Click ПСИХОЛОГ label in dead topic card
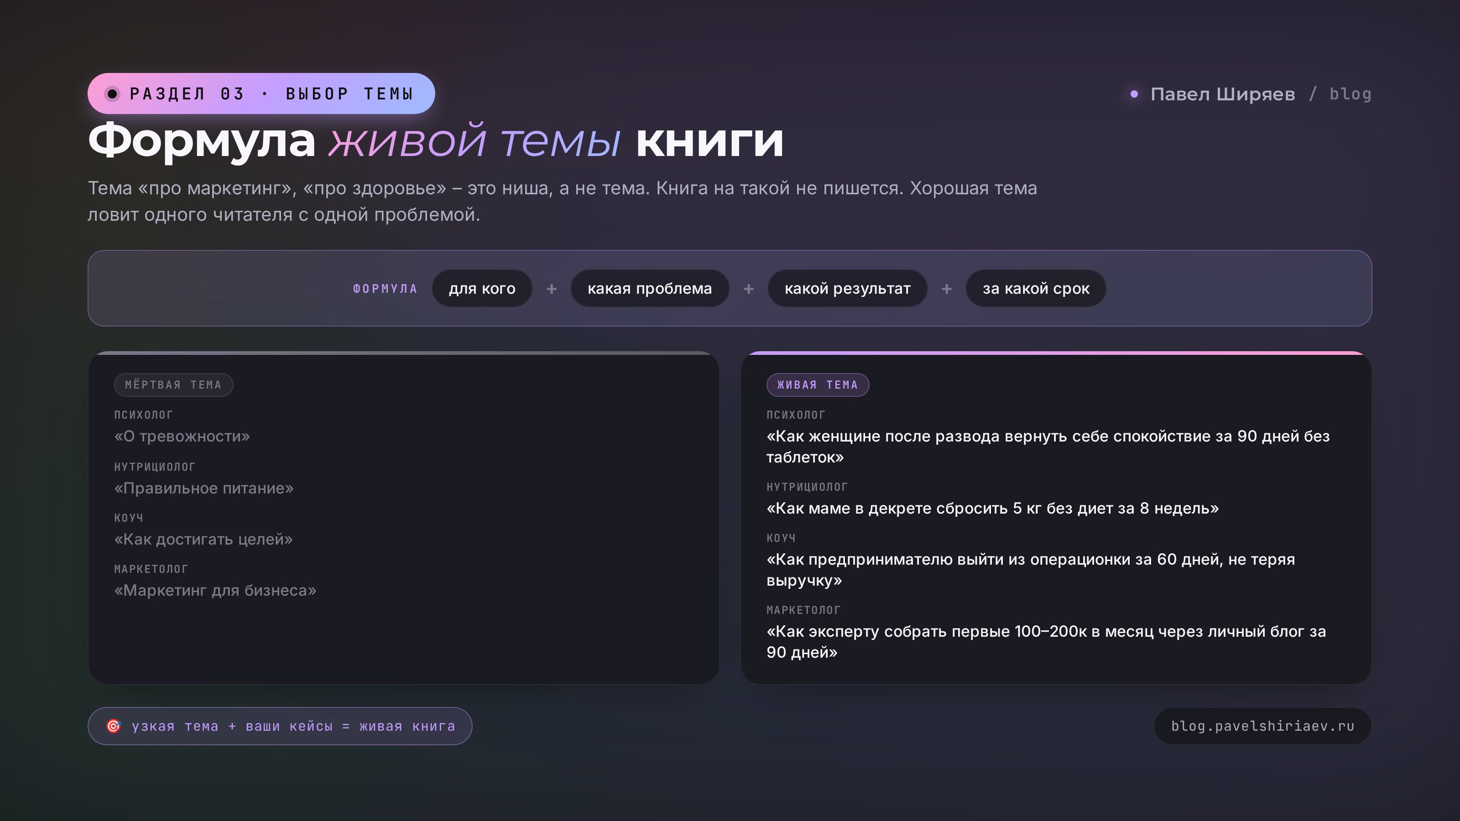This screenshot has height=821, width=1460. [x=143, y=415]
